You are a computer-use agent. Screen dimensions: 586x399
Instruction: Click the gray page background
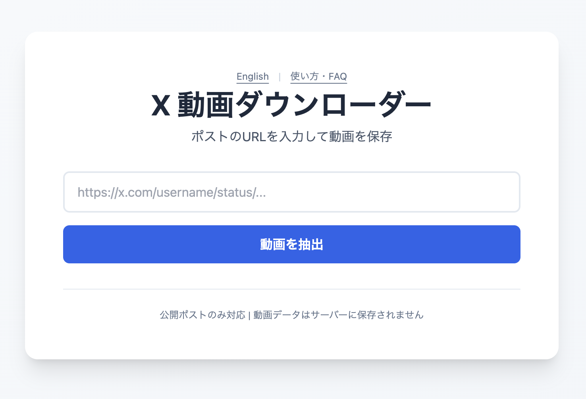[x=16, y=198]
